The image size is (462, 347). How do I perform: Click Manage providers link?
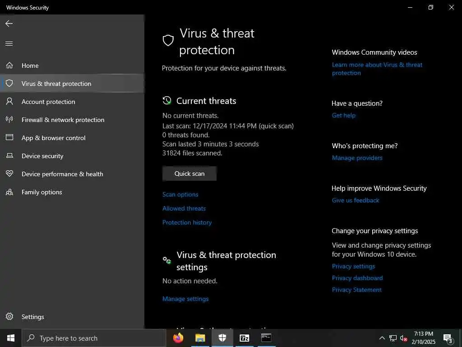coord(357,158)
